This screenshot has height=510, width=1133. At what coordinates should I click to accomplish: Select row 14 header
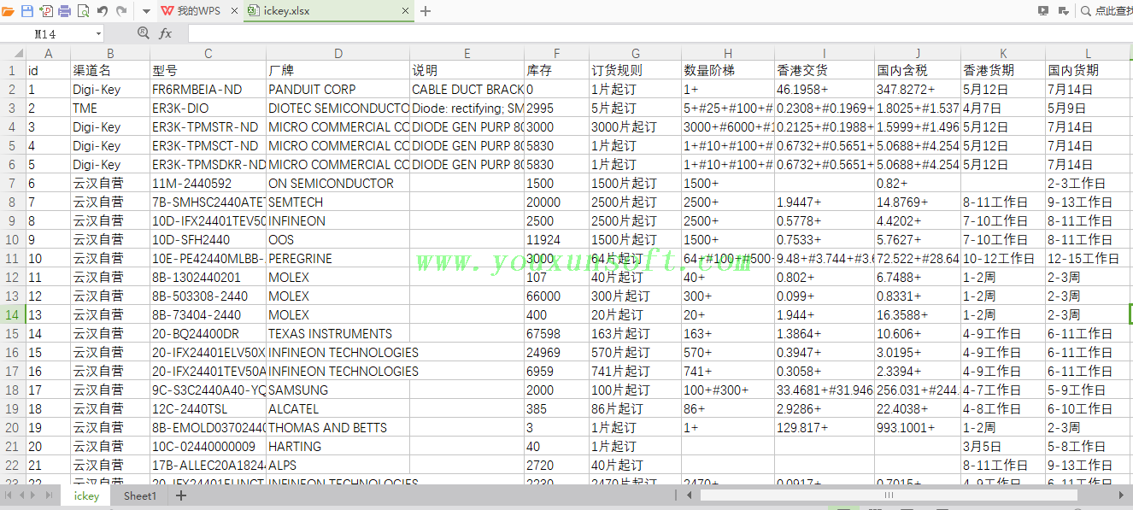click(12, 314)
